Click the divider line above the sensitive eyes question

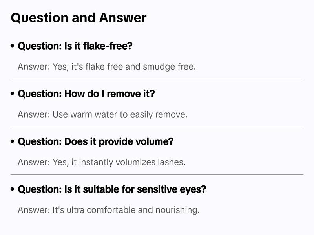click(157, 174)
